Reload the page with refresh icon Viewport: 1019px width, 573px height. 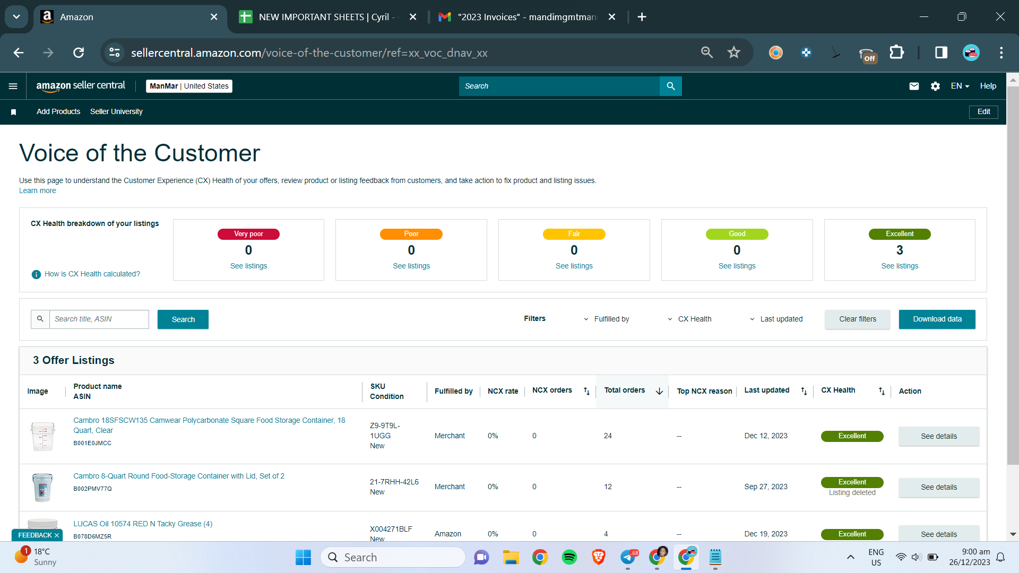tap(79, 53)
